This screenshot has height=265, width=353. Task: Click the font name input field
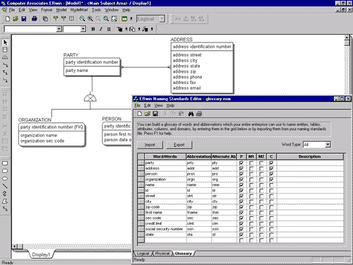(30, 29)
